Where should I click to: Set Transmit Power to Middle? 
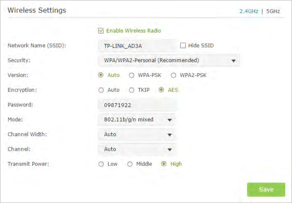pos(130,164)
